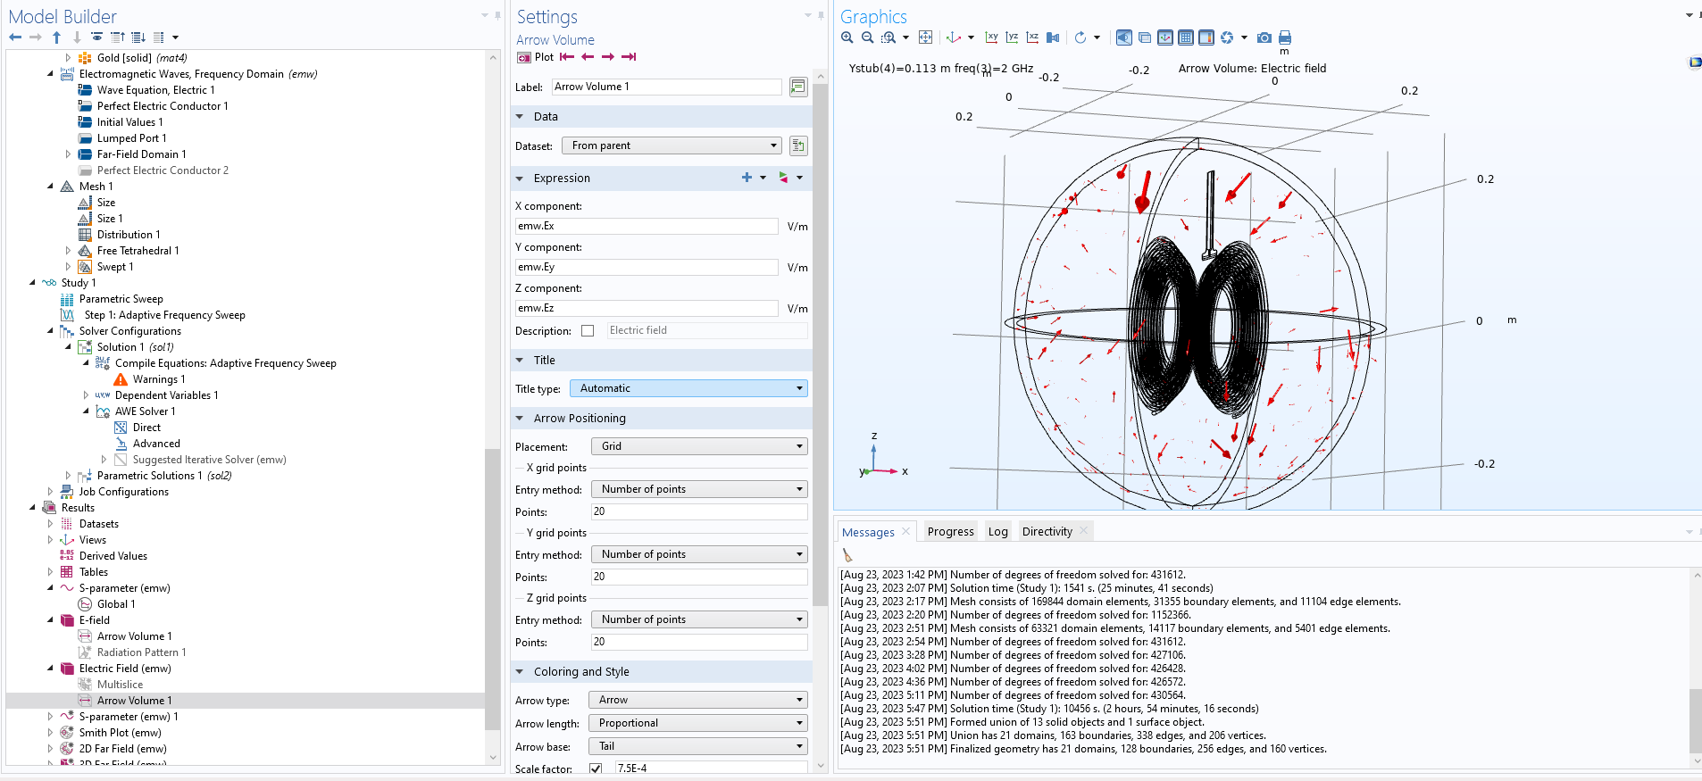Switch to the Progress tab
The height and width of the screenshot is (781, 1702).
(950, 532)
